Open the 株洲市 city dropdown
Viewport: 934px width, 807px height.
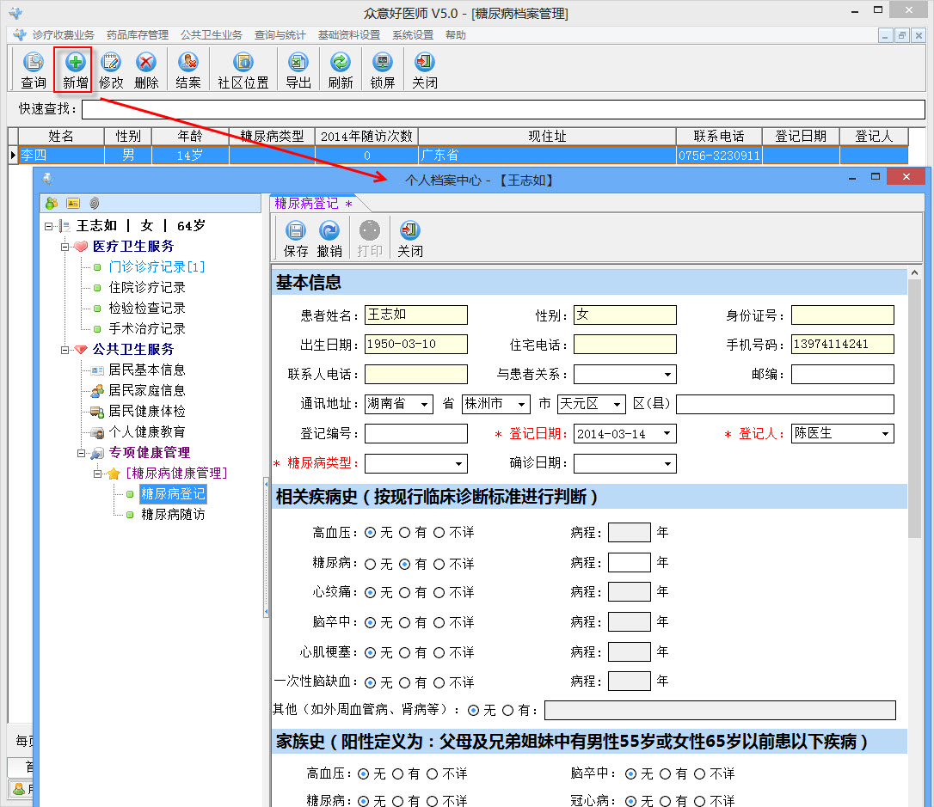click(x=521, y=404)
